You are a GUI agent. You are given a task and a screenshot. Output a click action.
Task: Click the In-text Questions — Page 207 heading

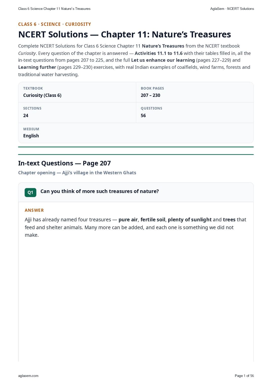(x=64, y=163)
